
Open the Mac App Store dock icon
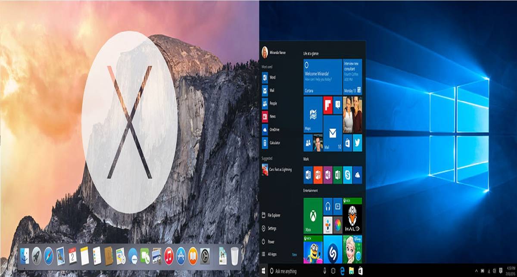click(x=181, y=256)
